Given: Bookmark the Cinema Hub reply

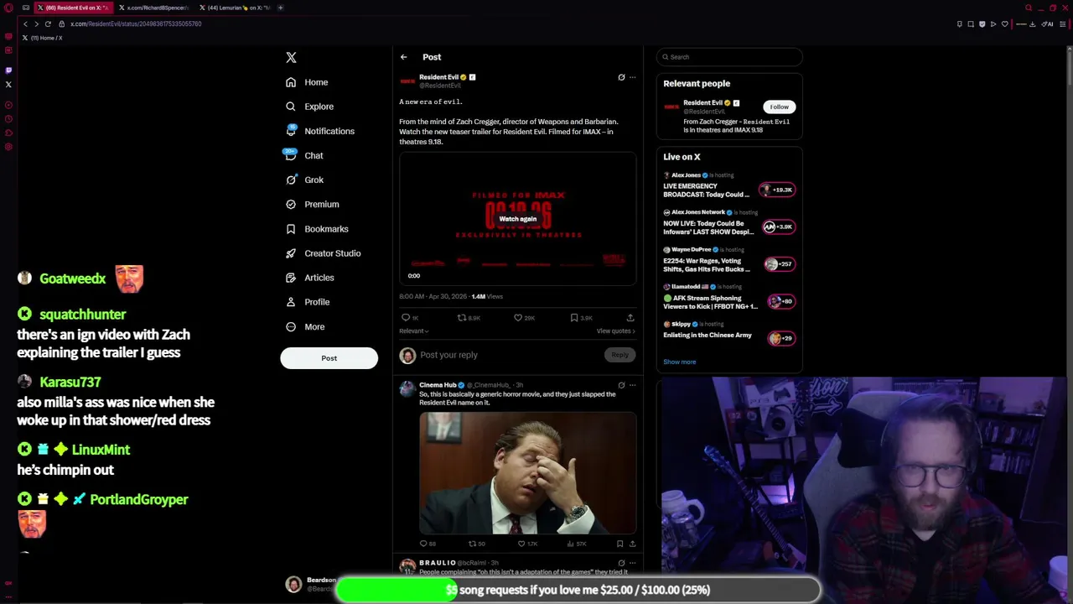Looking at the screenshot, I should tap(619, 544).
